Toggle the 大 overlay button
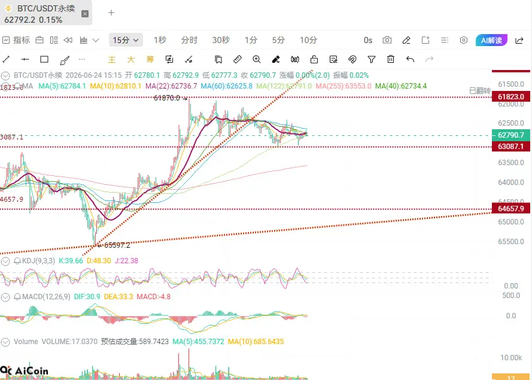 coord(131,60)
